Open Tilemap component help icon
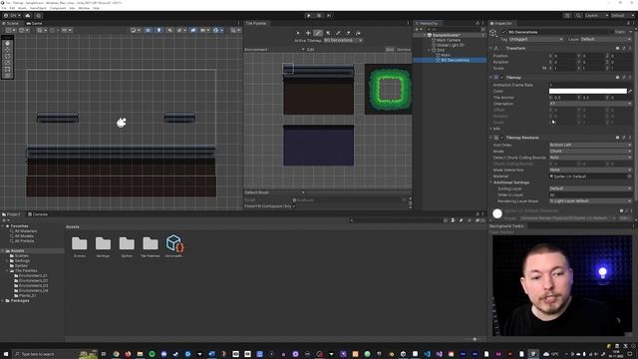Viewport: 638px width, 359px height. [x=618, y=78]
